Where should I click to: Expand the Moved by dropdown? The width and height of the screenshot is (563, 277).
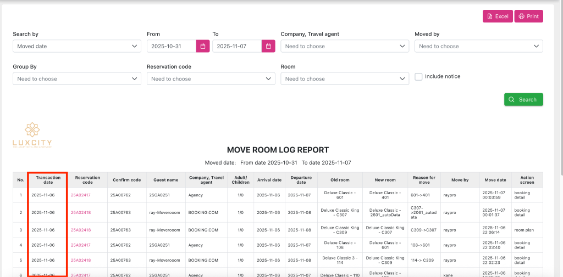tap(478, 46)
